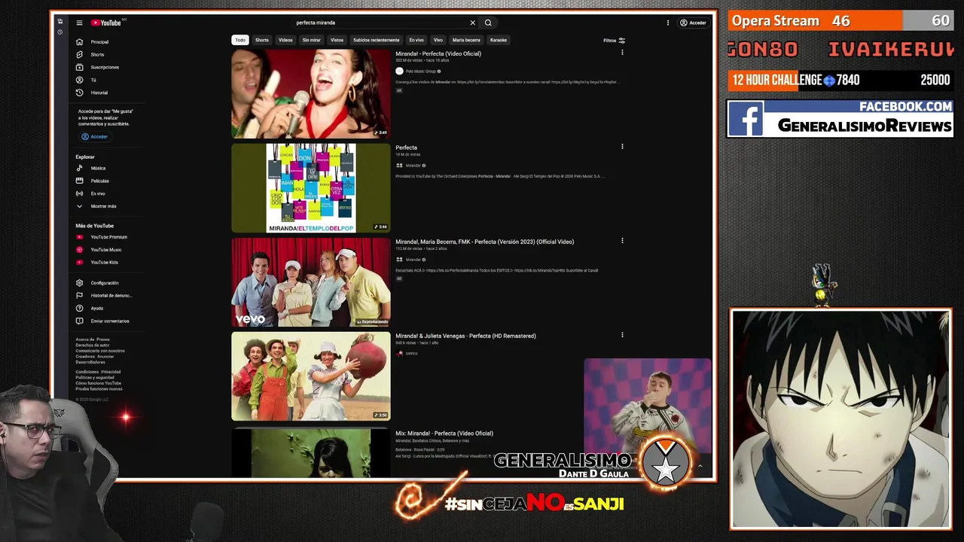Open the top-right settings kebab menu

coord(667,23)
